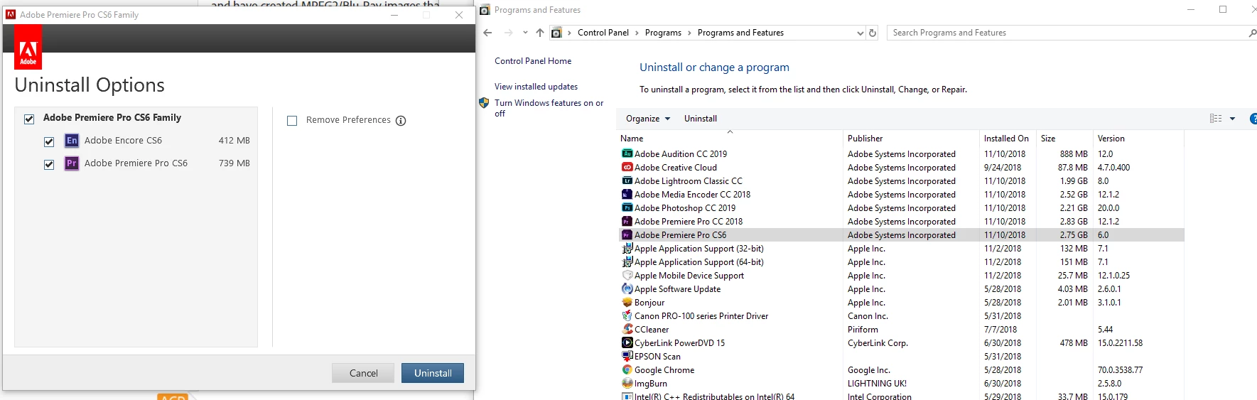Viewport: 1257px width, 400px height.
Task: Select the Adobe Premiere Pro CS6 row
Action: pyautogui.click(x=900, y=234)
